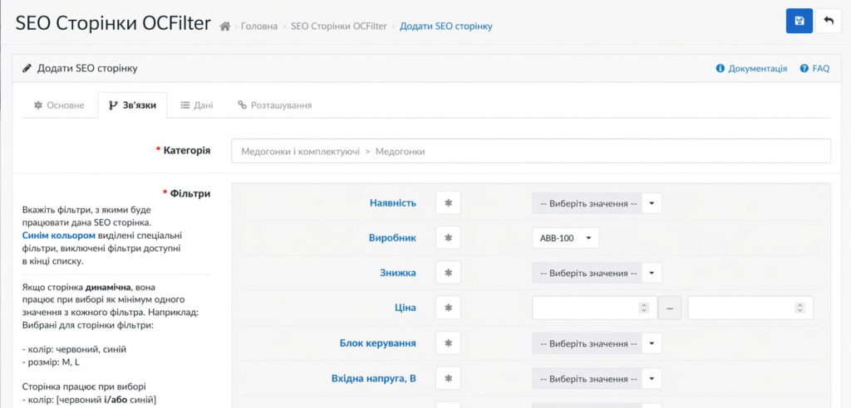
Task: Expand the Знижка value dropdown
Action: coord(596,273)
